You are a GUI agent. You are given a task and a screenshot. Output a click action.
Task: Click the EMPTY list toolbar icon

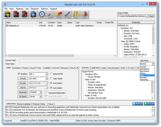(x=25, y=15)
